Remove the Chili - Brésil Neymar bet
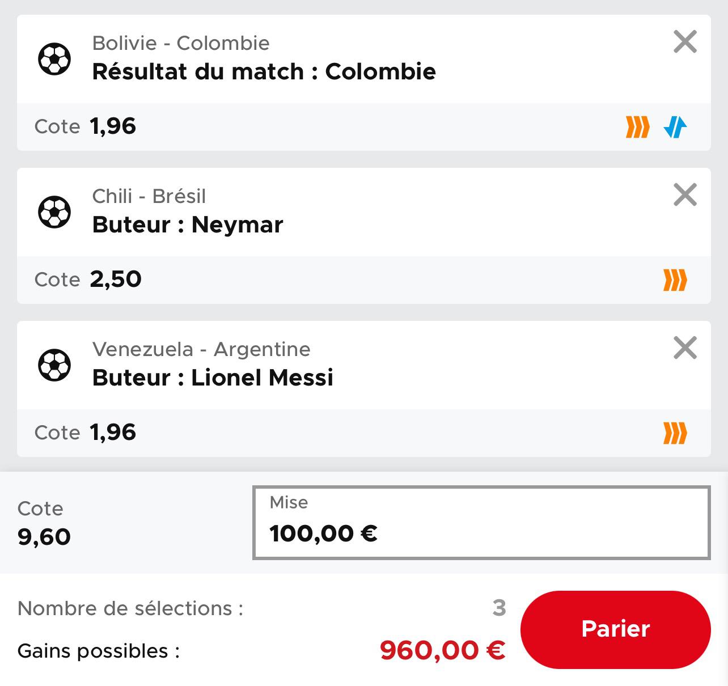728x686 pixels. point(685,195)
